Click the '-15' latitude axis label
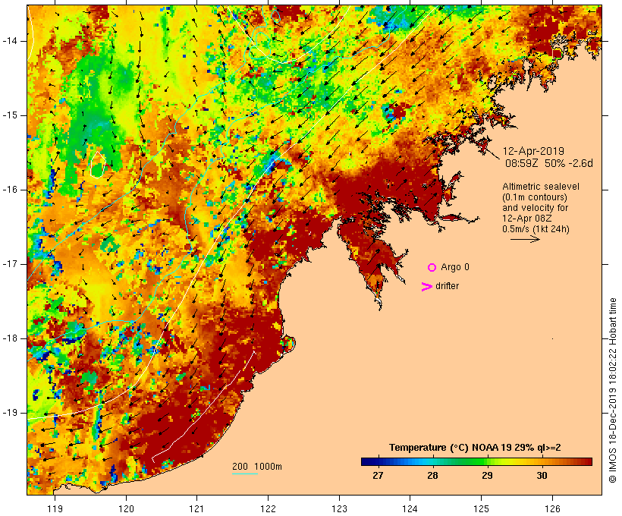The height and width of the screenshot is (516, 622). [10, 115]
